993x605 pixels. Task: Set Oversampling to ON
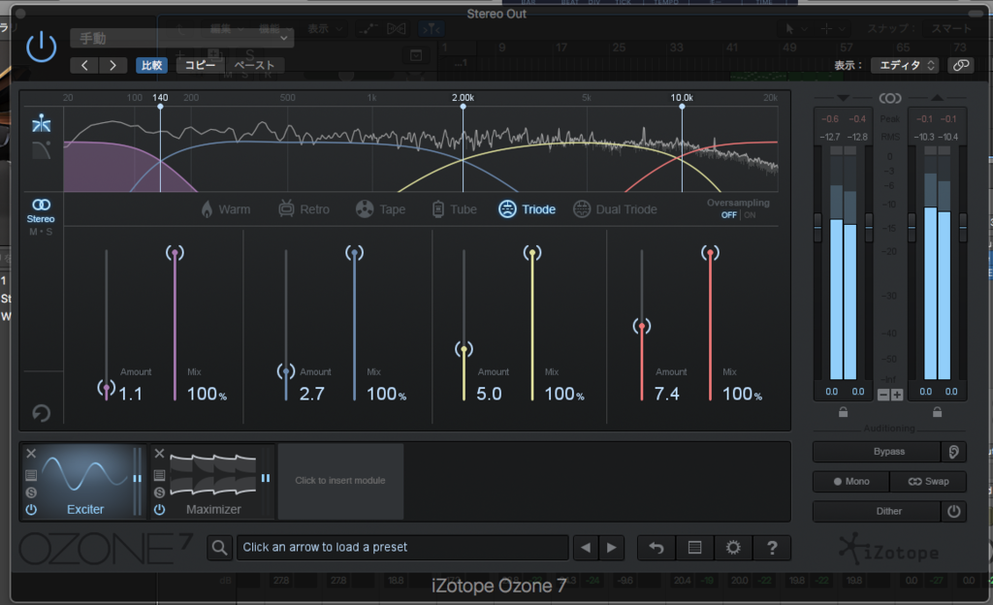(750, 215)
